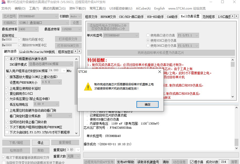The image size is (240, 164).
Task: Toggle the 提示音 checkbox
Action: pos(192,162)
